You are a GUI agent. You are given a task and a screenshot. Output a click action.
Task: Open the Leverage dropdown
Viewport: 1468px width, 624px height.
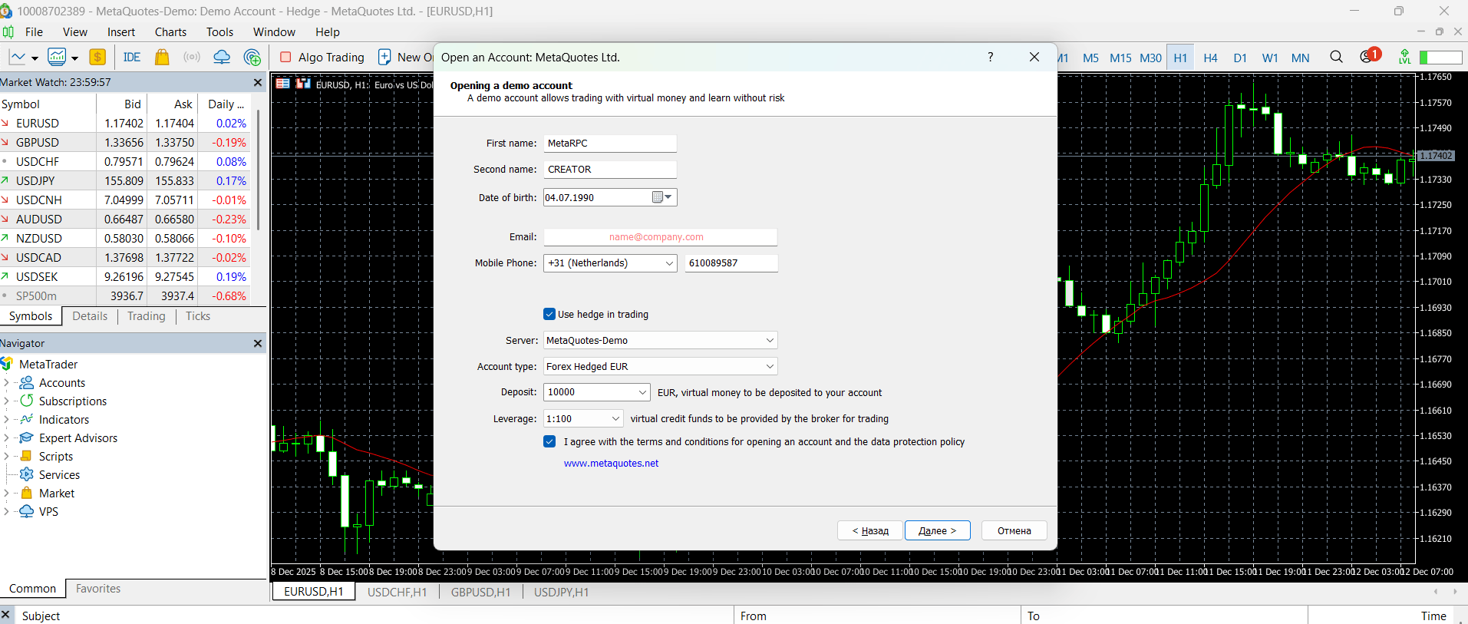(615, 418)
